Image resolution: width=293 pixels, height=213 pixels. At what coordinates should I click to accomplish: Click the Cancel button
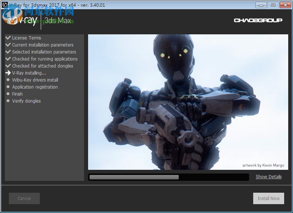[24, 198]
